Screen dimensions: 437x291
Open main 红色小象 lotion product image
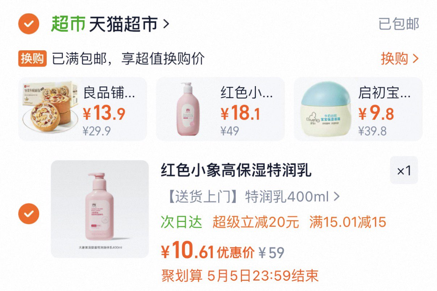[100, 209]
